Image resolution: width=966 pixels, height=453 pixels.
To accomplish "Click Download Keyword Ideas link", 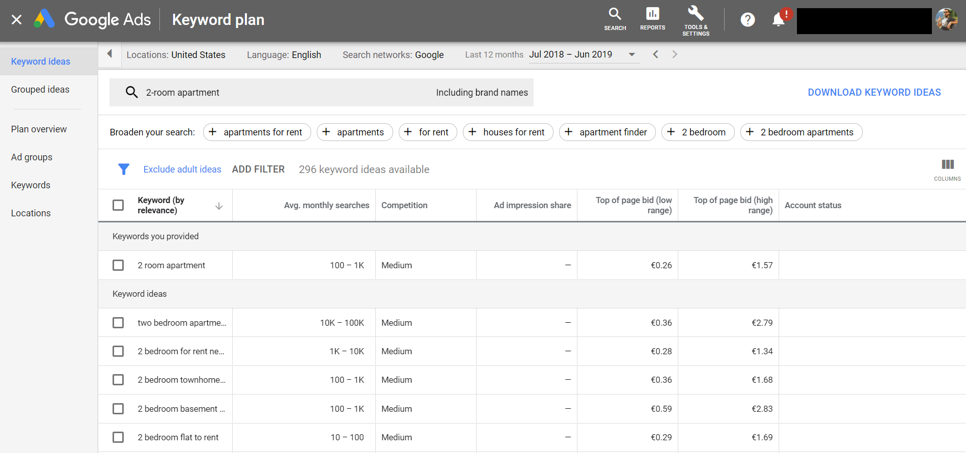I will pyautogui.click(x=874, y=92).
